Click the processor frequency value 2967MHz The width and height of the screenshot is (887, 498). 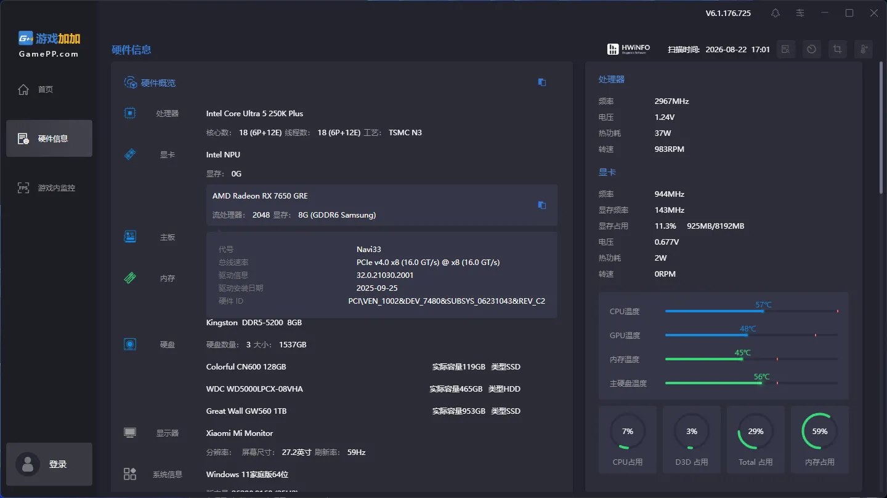pyautogui.click(x=672, y=101)
